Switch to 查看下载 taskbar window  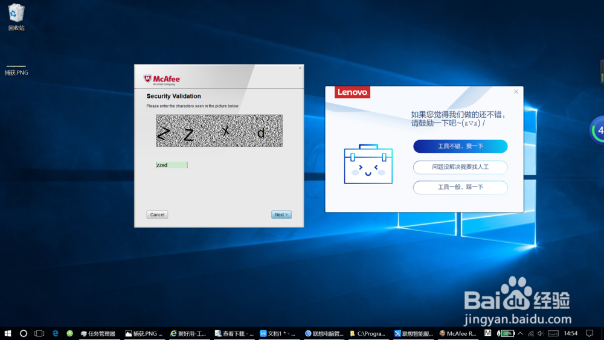(x=234, y=333)
